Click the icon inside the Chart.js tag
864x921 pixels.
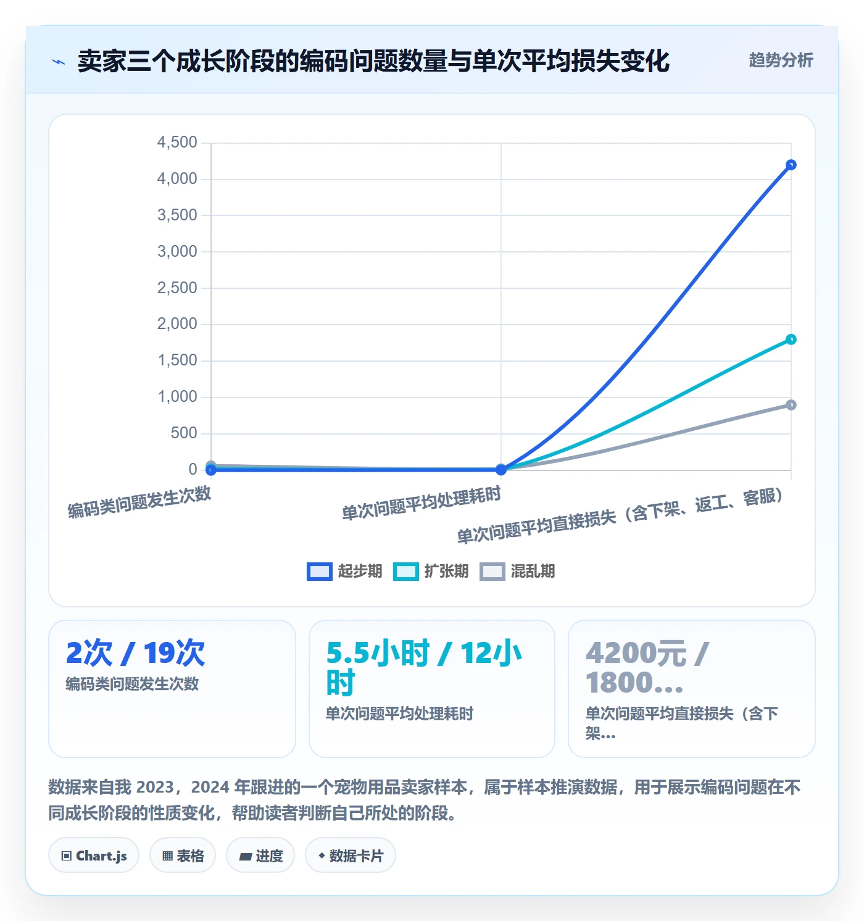pos(67,856)
